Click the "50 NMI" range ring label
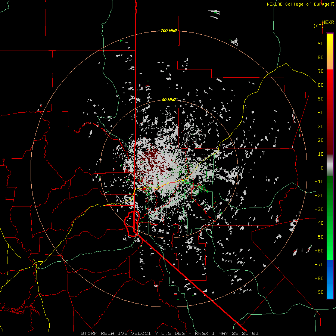Viewport: 336px width, 336px height. (x=169, y=100)
